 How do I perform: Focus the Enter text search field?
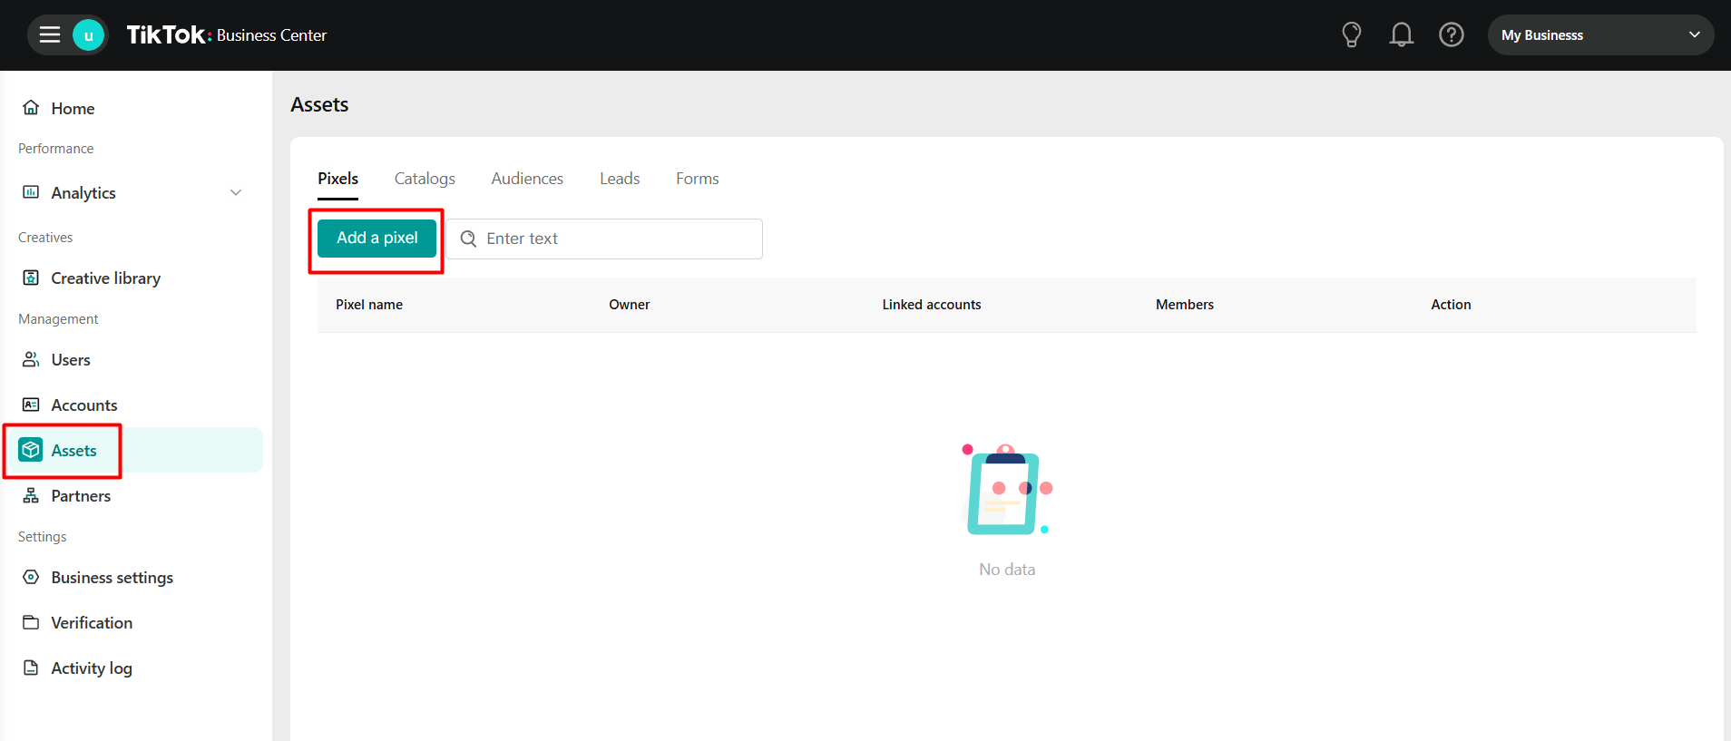(617, 239)
